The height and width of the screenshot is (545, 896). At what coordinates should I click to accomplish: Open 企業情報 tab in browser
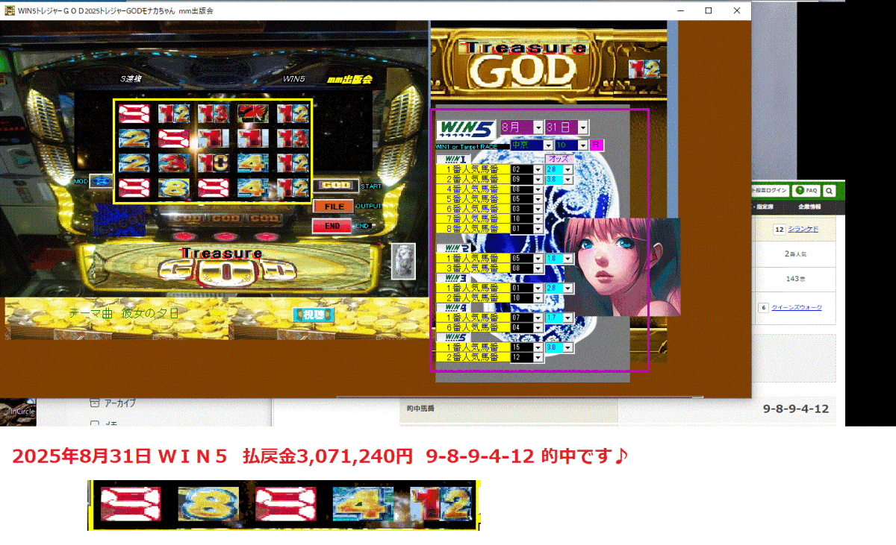pos(809,207)
